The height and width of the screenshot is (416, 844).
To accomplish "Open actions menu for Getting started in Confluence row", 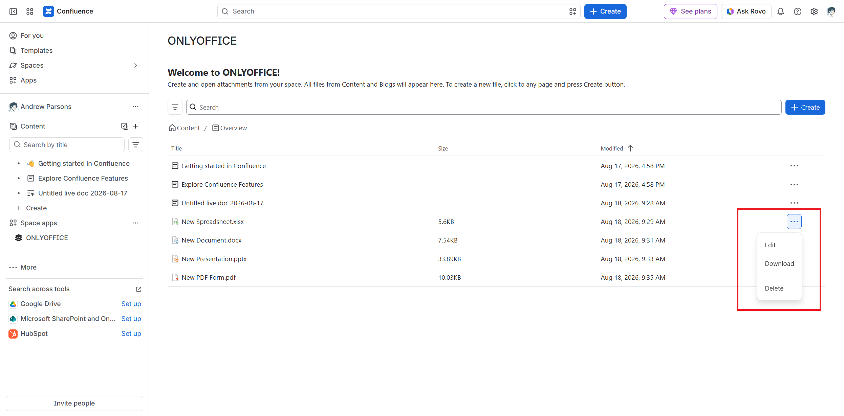I will [x=794, y=166].
